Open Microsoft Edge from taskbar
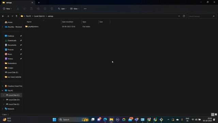This screenshot has width=218, height=123. (105, 120)
